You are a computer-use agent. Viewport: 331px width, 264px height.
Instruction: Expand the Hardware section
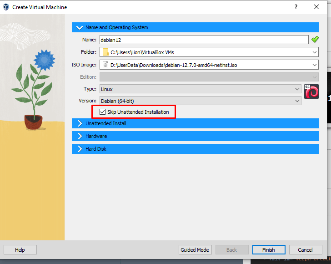195,136
